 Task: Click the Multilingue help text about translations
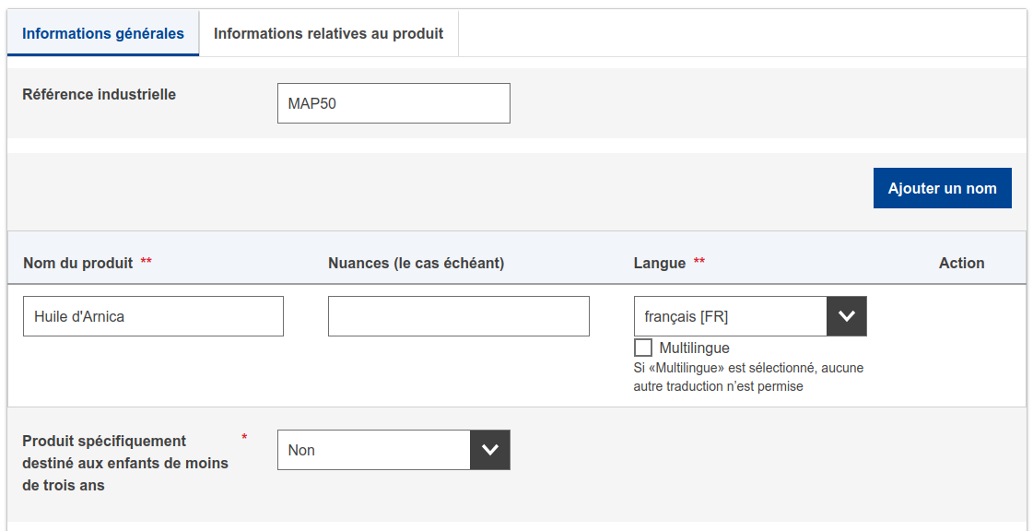[748, 377]
